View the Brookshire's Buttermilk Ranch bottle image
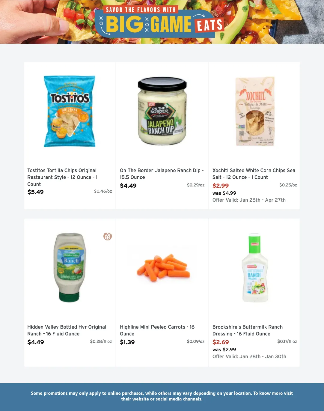This screenshot has width=324, height=411. tap(254, 267)
